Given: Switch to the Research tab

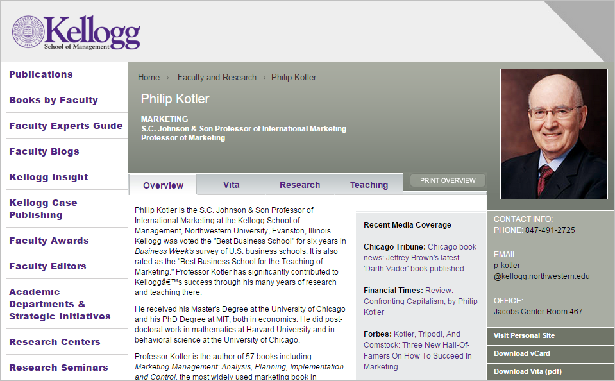Looking at the screenshot, I should click(x=299, y=185).
